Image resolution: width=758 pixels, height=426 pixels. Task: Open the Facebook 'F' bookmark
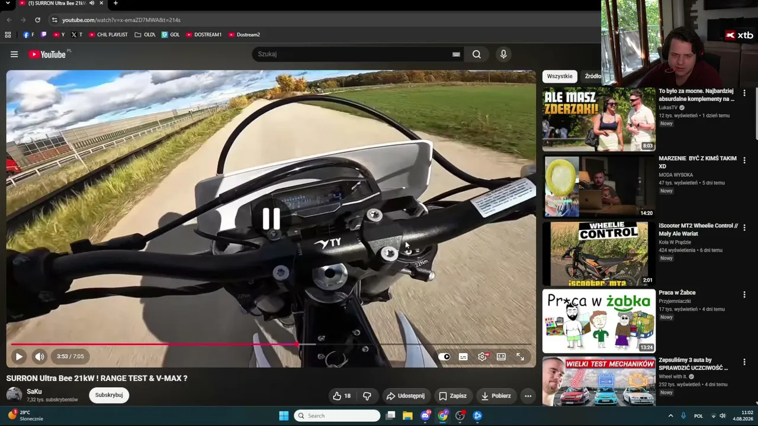coord(28,35)
